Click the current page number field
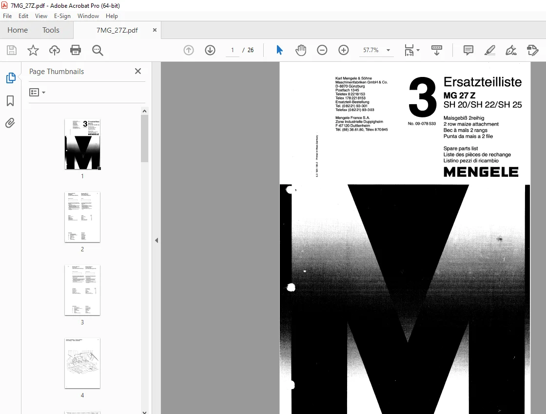 [232, 50]
